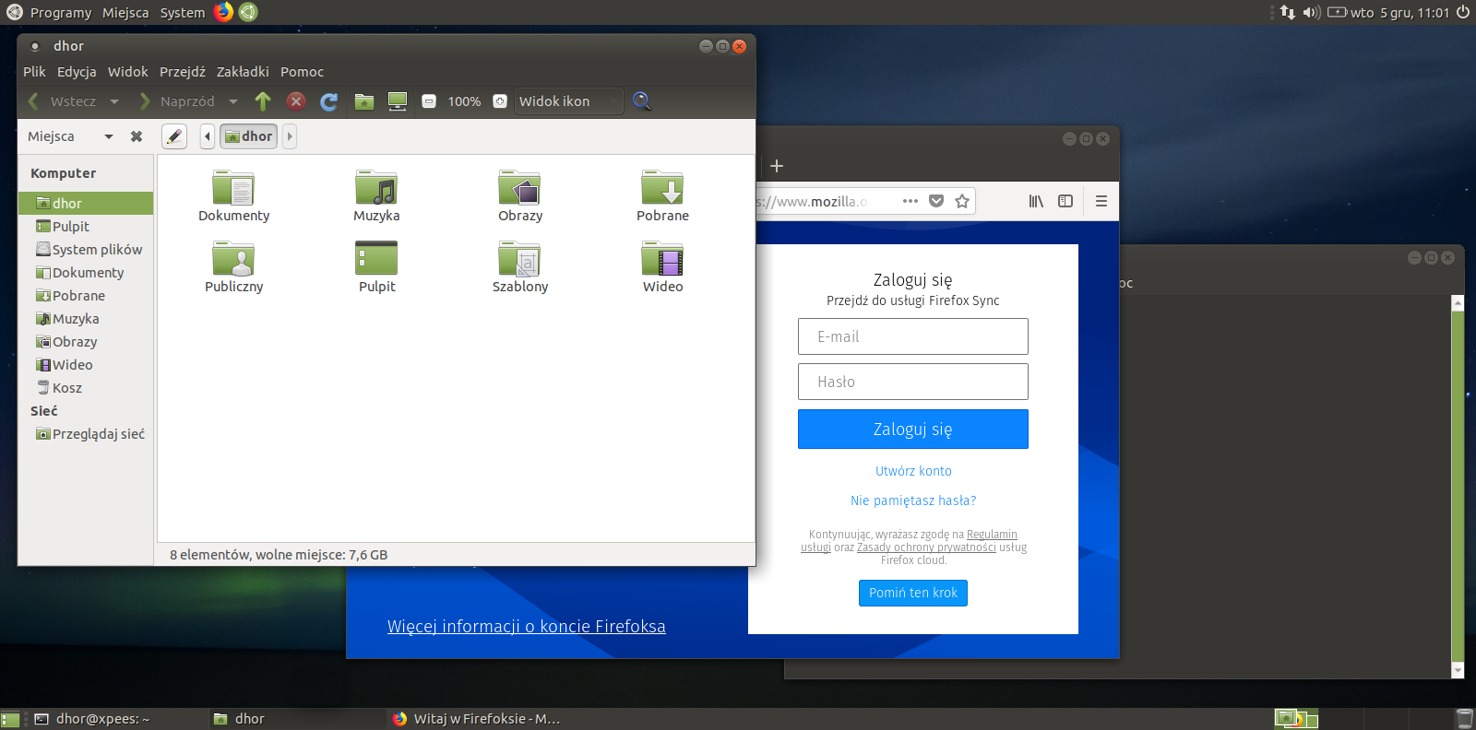Open the network connections indicator
Viewport: 1476px width, 730px height.
1288,12
